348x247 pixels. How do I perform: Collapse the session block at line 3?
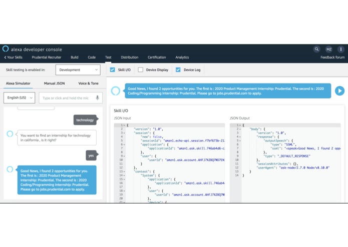[124, 133]
